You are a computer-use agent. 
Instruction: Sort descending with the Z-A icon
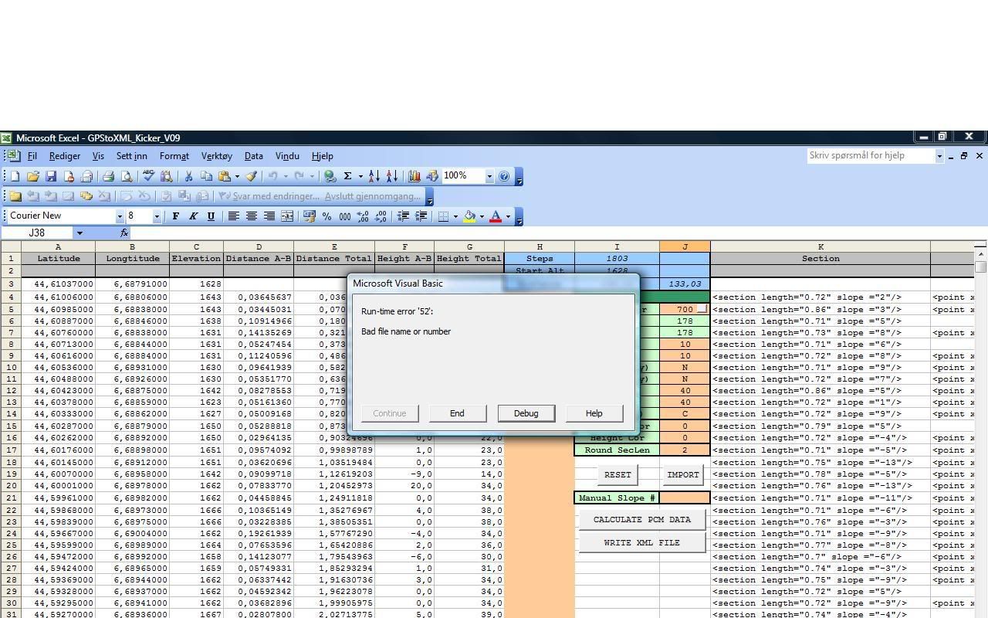[391, 176]
